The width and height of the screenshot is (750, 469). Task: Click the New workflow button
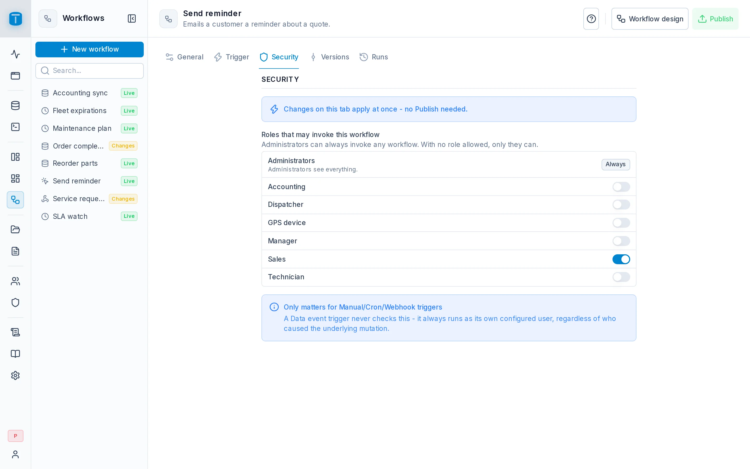click(x=90, y=49)
